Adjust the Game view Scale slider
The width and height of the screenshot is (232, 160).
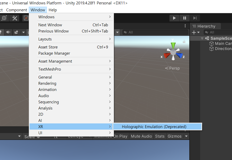pos(38,137)
